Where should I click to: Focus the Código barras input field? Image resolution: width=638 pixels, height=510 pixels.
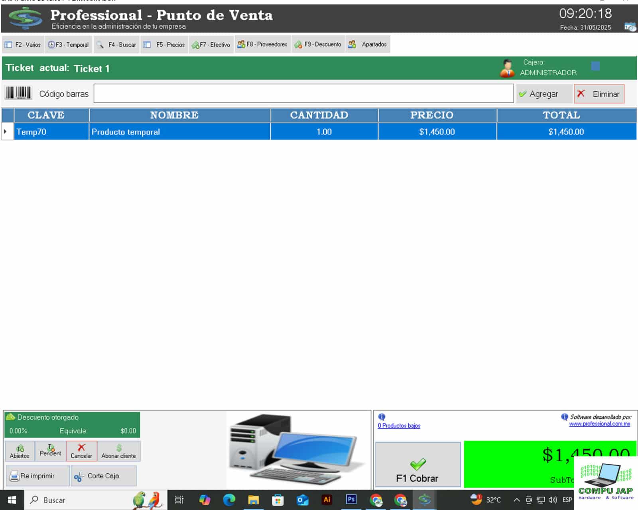tap(303, 93)
